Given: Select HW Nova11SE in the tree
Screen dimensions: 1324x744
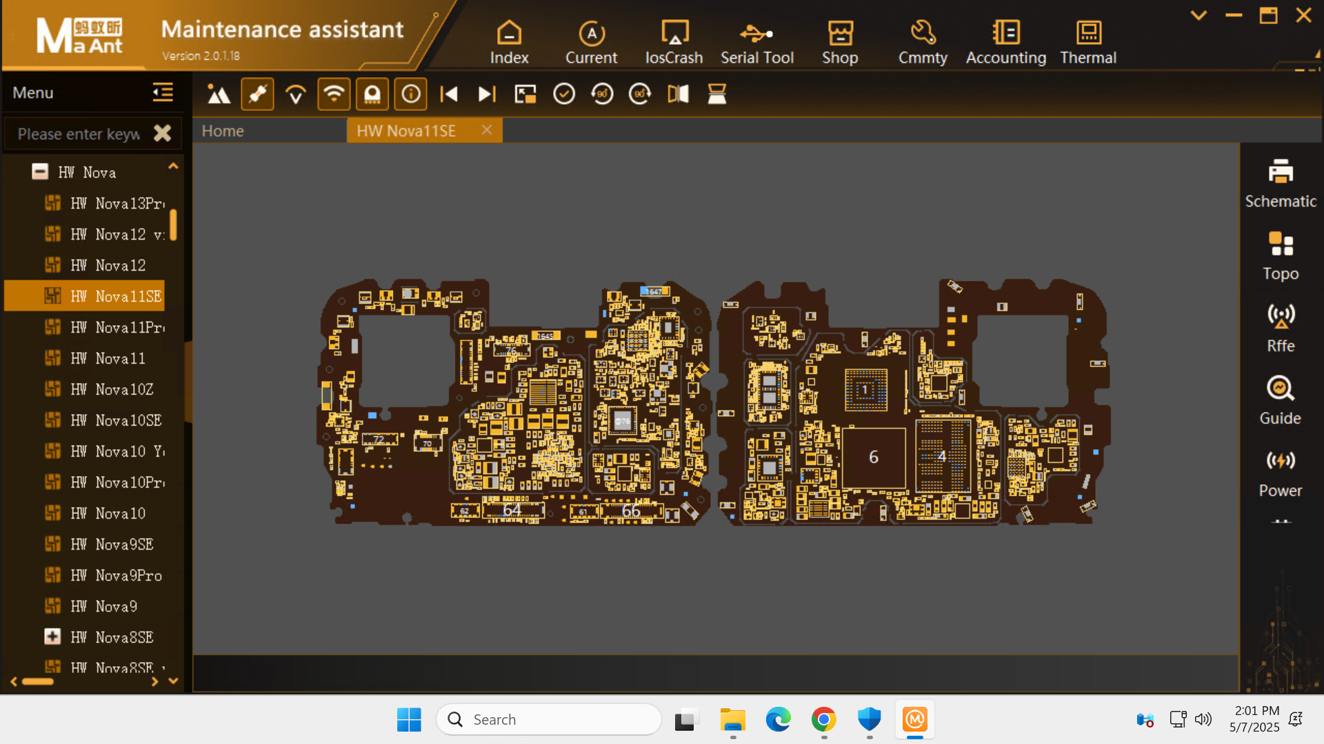Looking at the screenshot, I should (x=85, y=296).
